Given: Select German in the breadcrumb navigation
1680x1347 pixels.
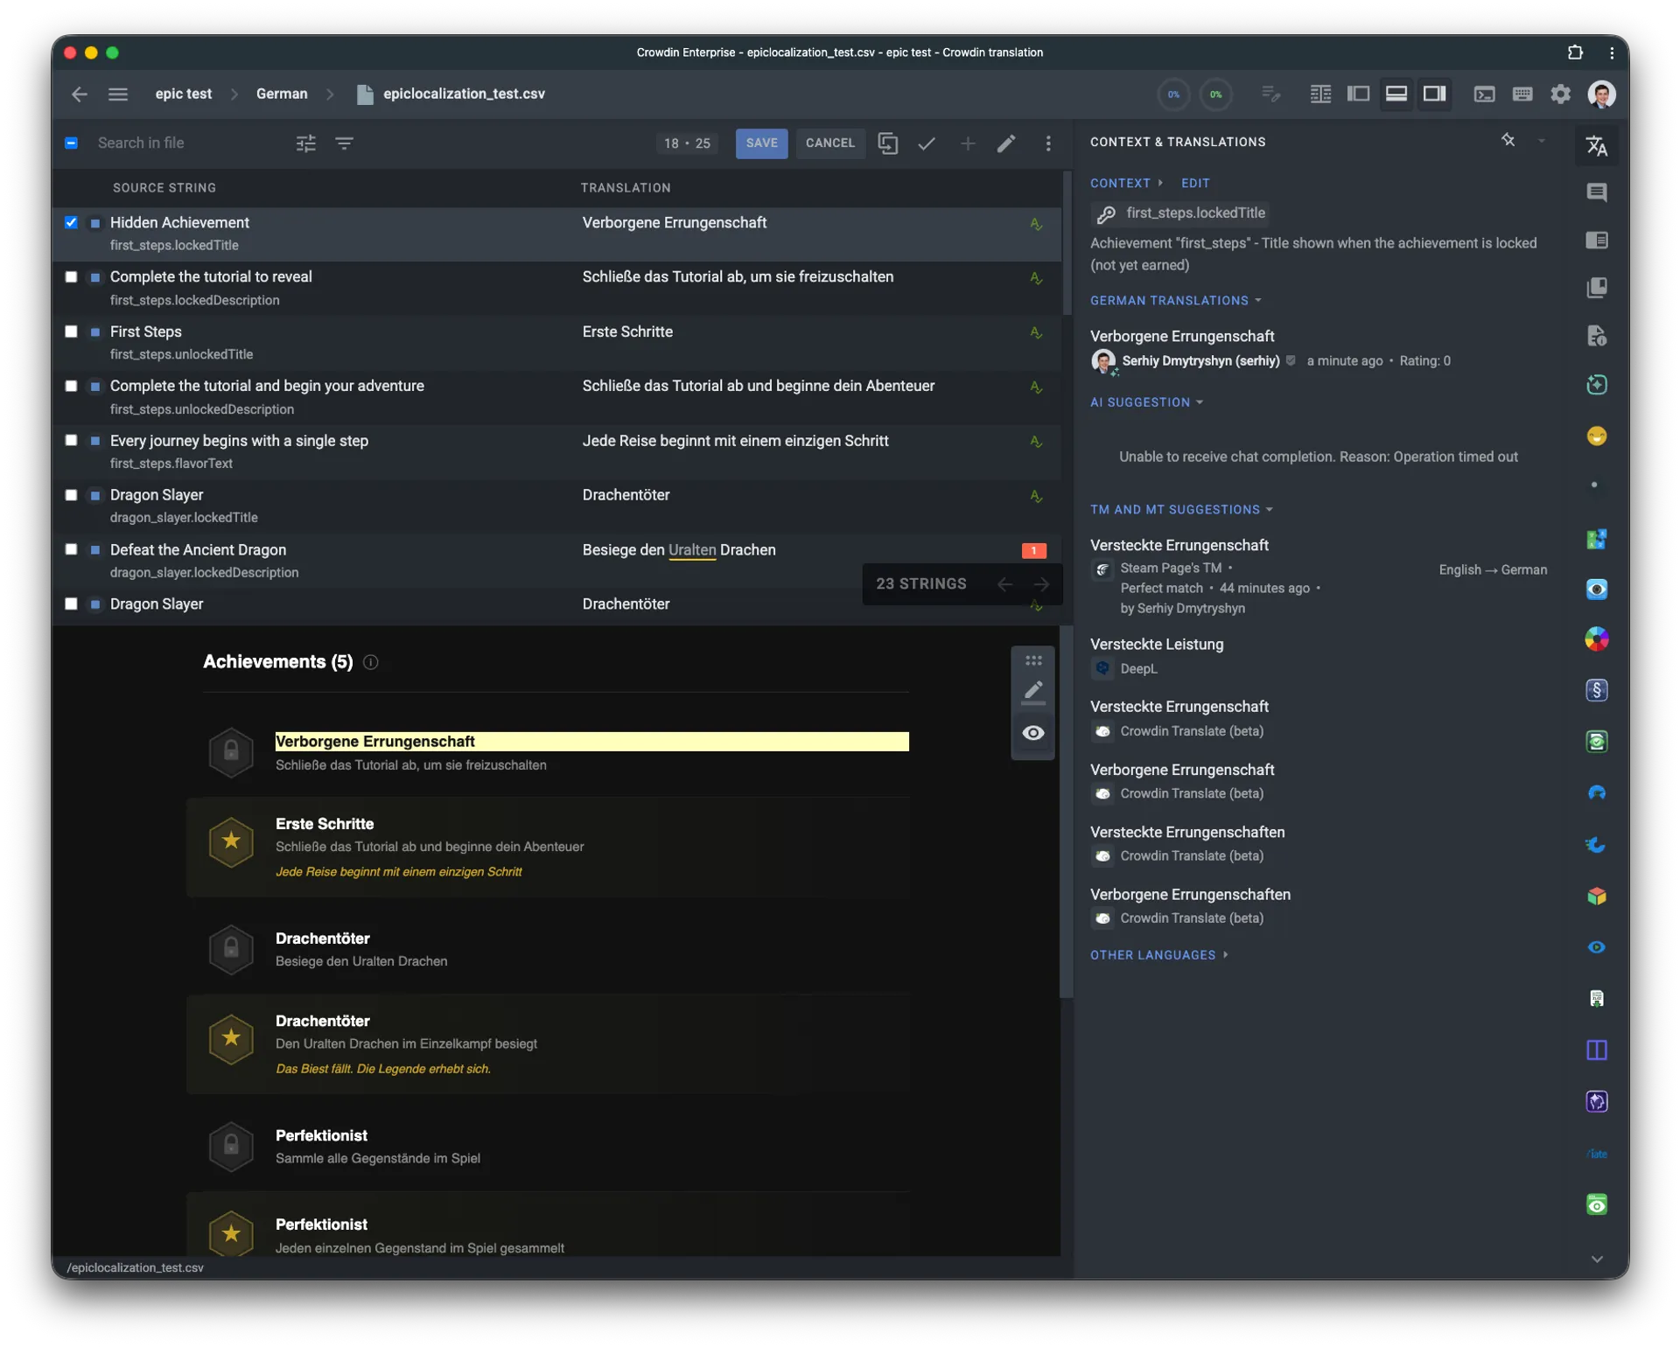Looking at the screenshot, I should (281, 94).
